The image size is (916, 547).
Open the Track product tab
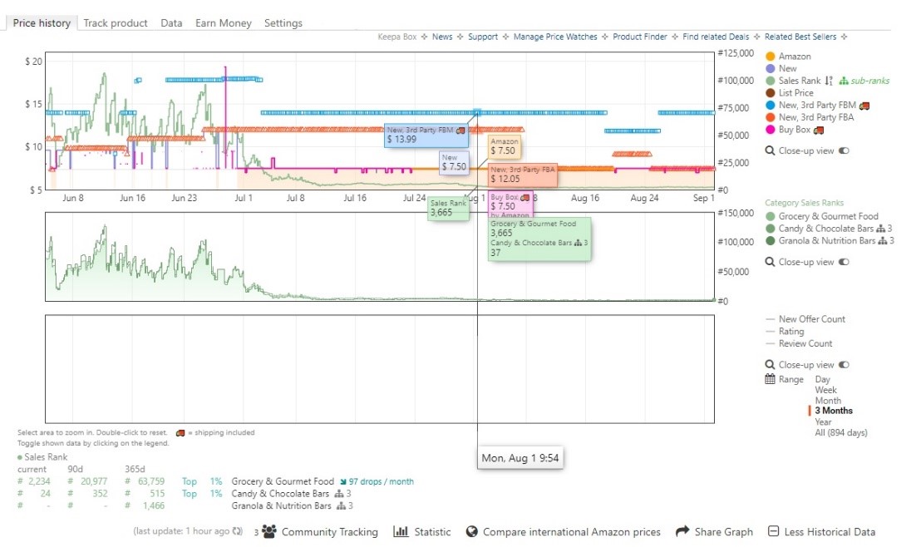(x=115, y=22)
